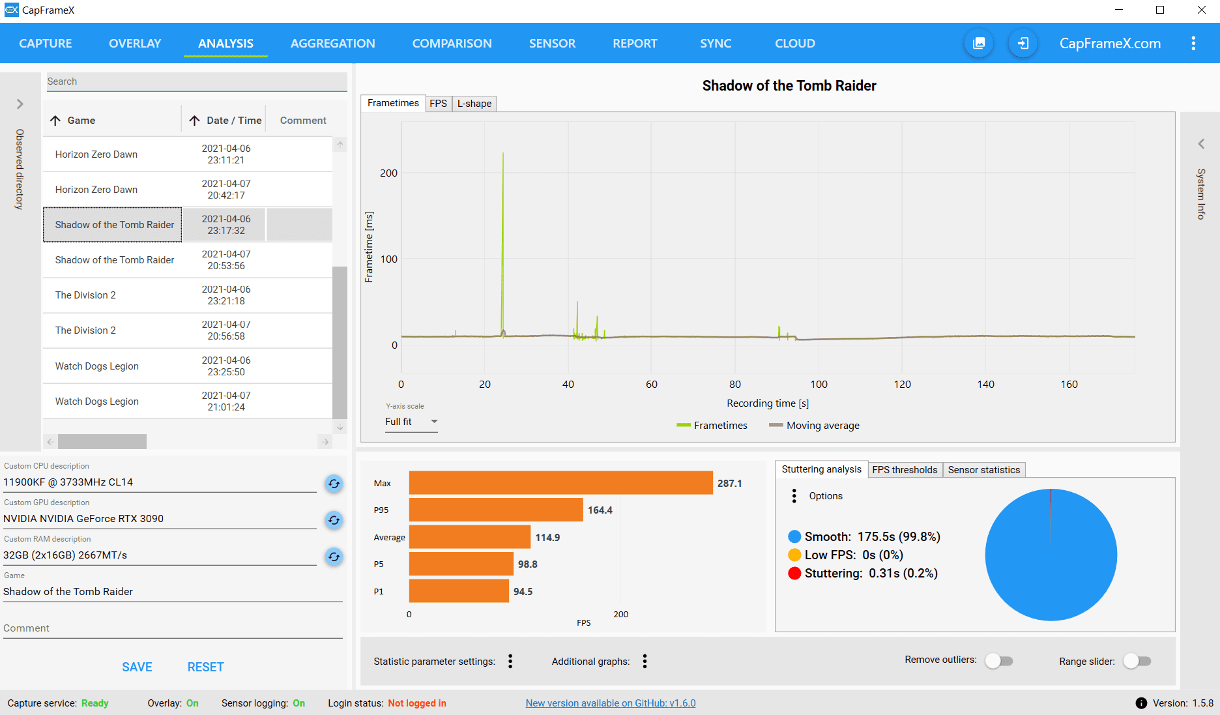Image resolution: width=1220 pixels, height=715 pixels.
Task: Switch to the CAPTURE tab
Action: pyautogui.click(x=46, y=44)
